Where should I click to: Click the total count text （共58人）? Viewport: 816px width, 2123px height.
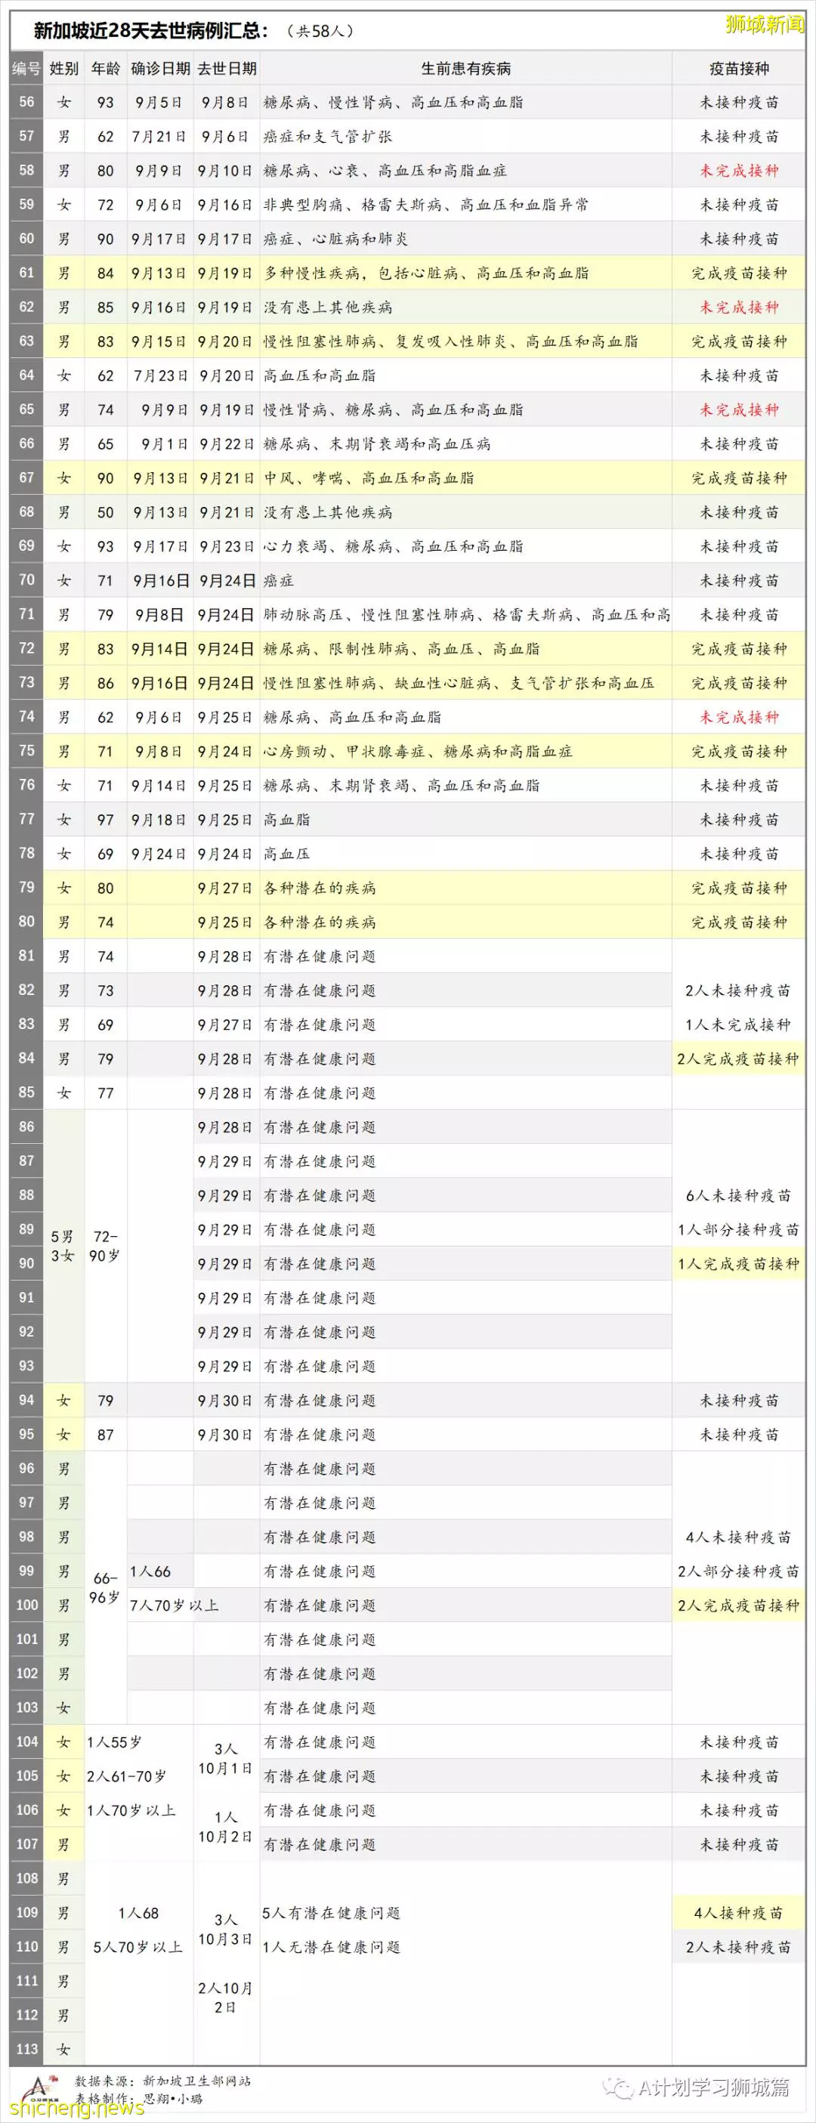(x=320, y=31)
